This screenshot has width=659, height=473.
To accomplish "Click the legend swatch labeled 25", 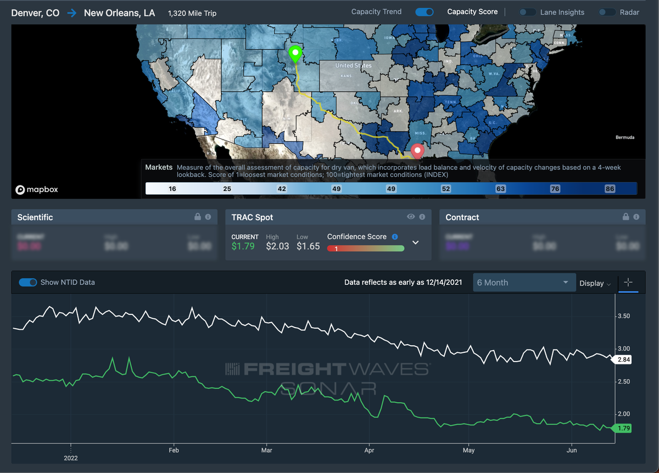I will 227,189.
